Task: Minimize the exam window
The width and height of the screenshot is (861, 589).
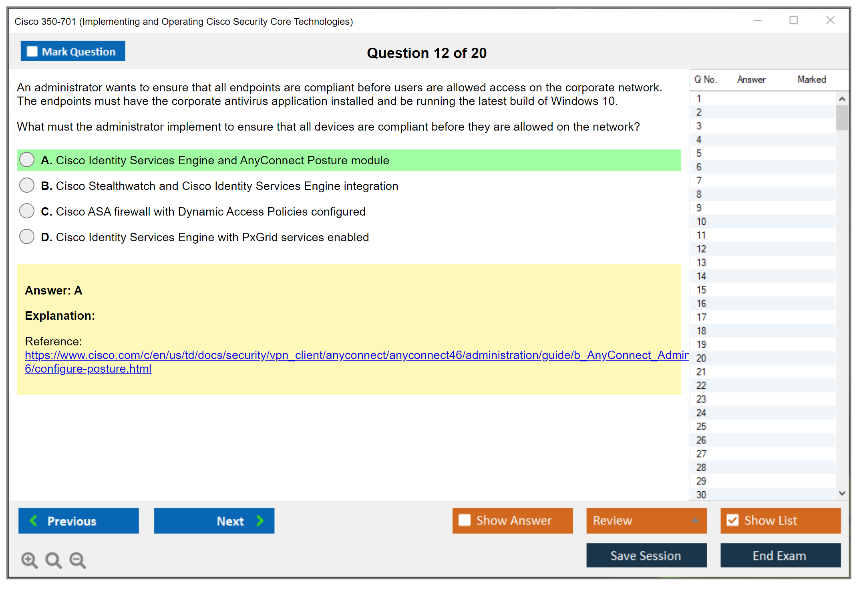Action: [x=757, y=20]
